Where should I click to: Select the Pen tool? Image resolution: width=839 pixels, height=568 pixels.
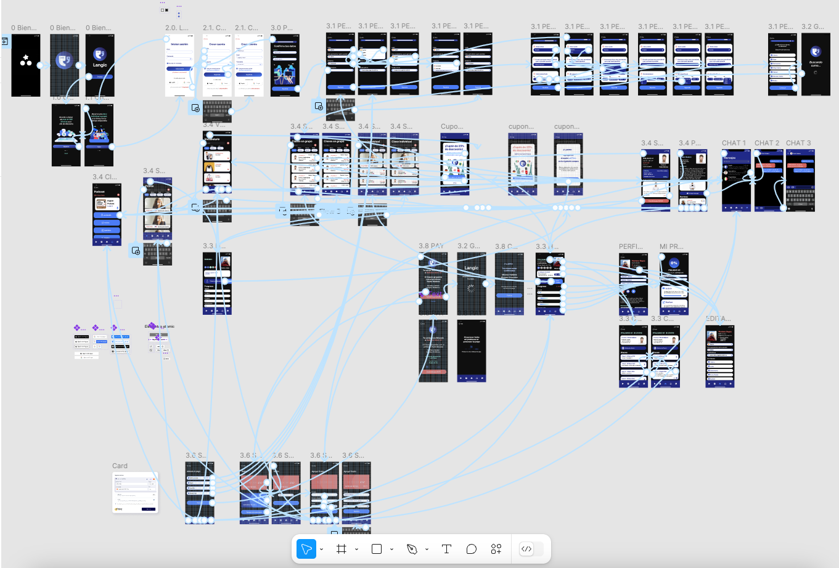[412, 549]
